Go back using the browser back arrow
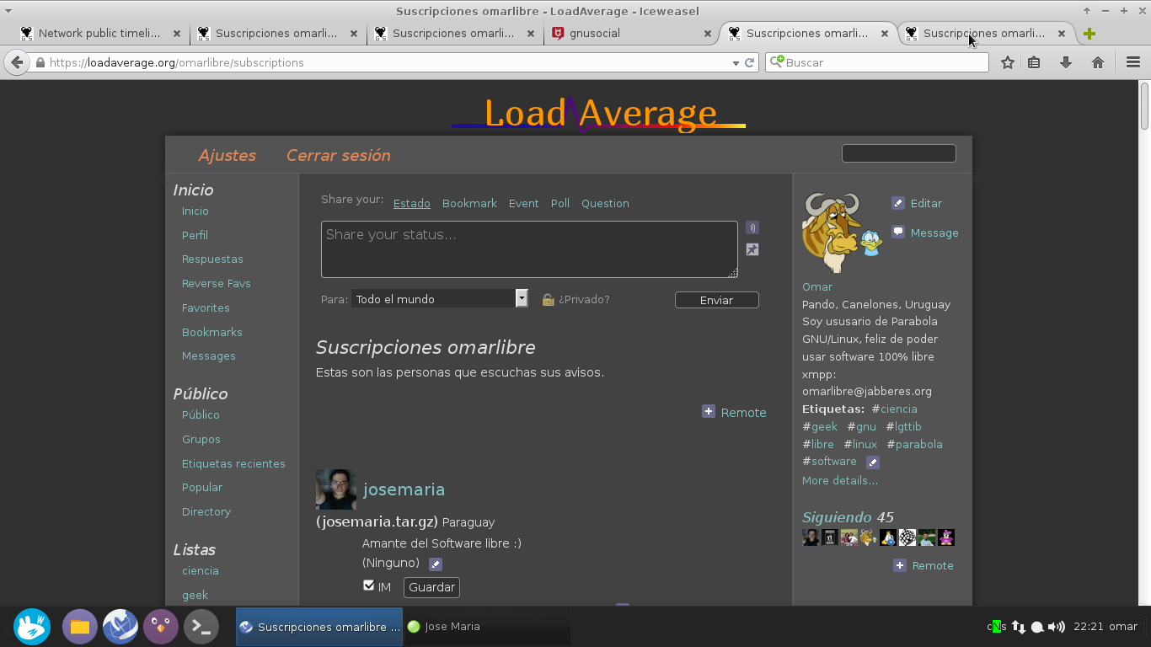This screenshot has width=1151, height=647. tap(17, 62)
